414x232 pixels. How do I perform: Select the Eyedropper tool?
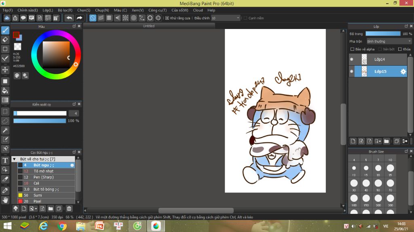point(5,191)
